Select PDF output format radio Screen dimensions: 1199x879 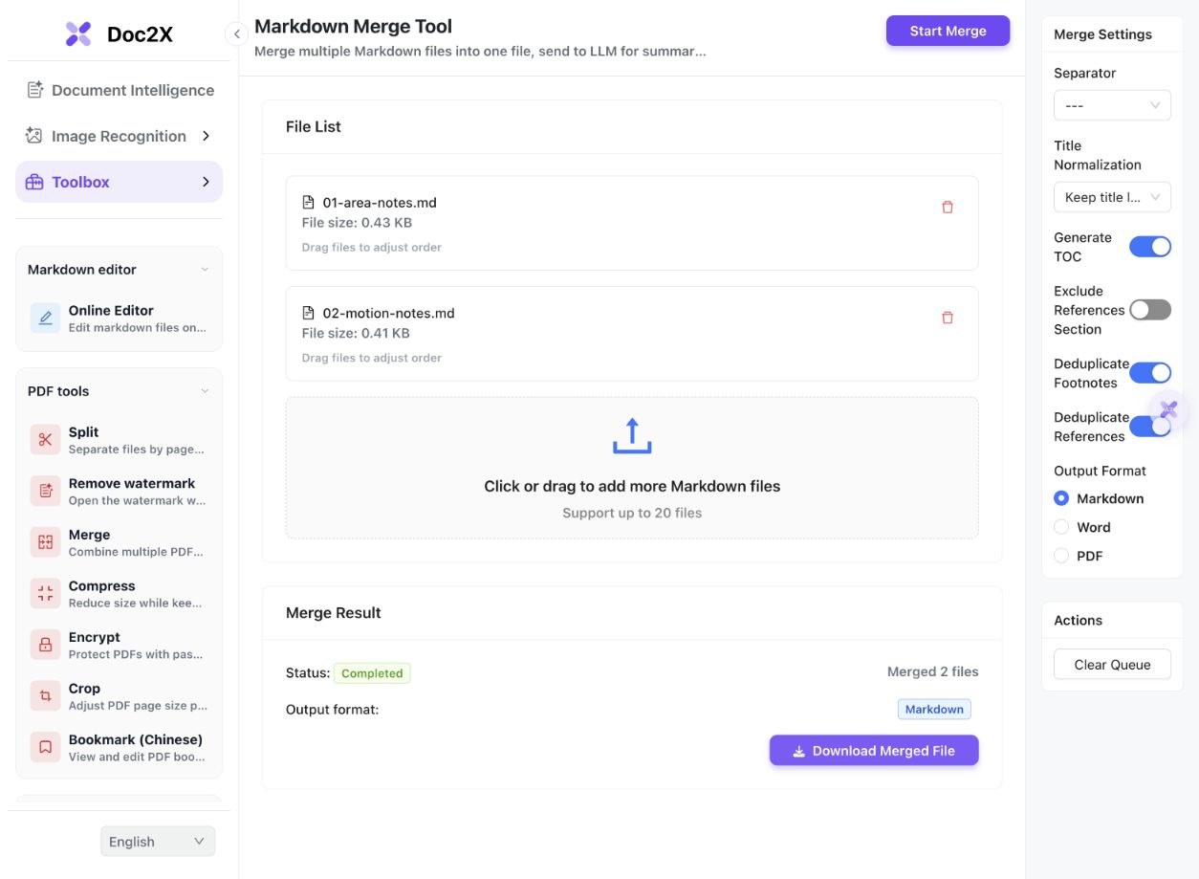pyautogui.click(x=1061, y=556)
